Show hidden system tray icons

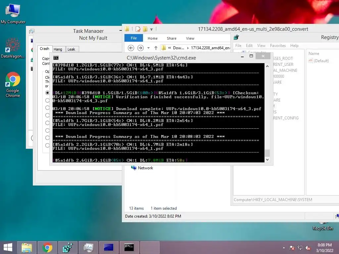click(284, 248)
